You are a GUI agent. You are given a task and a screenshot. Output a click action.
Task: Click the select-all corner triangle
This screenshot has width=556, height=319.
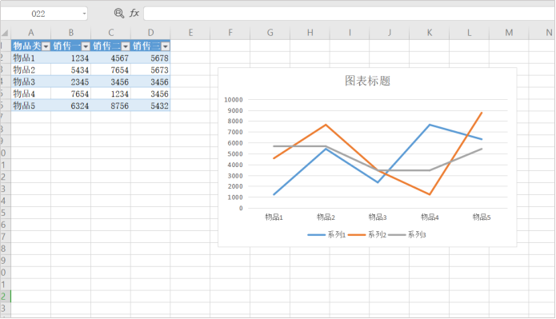[x=5, y=33]
